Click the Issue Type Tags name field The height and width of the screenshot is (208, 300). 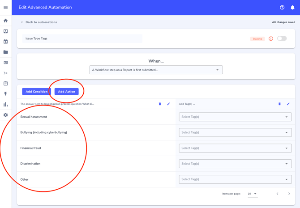pyautogui.click(x=82, y=39)
